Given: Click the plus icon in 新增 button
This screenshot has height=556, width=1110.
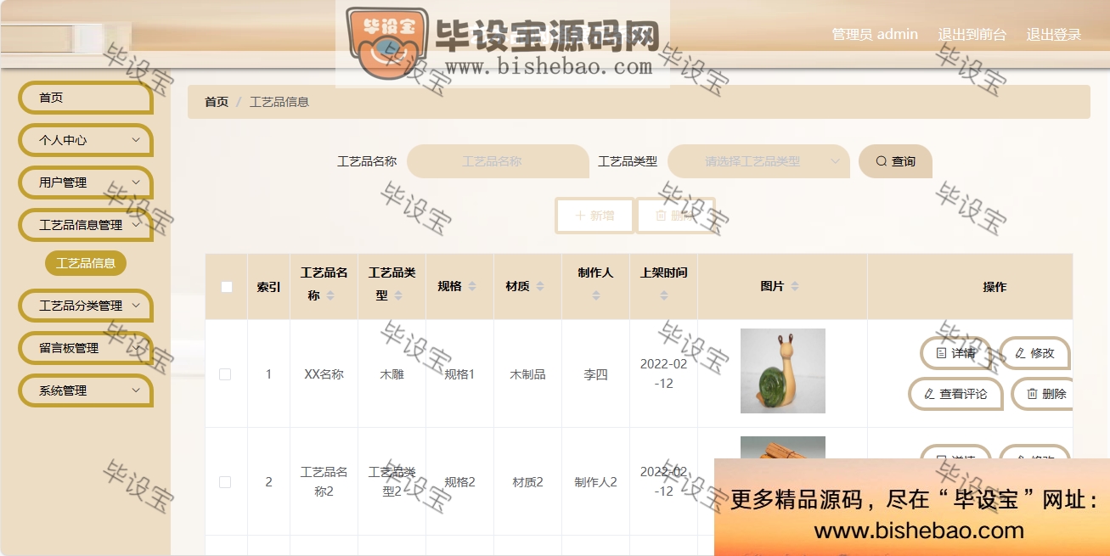Looking at the screenshot, I should click(x=581, y=216).
